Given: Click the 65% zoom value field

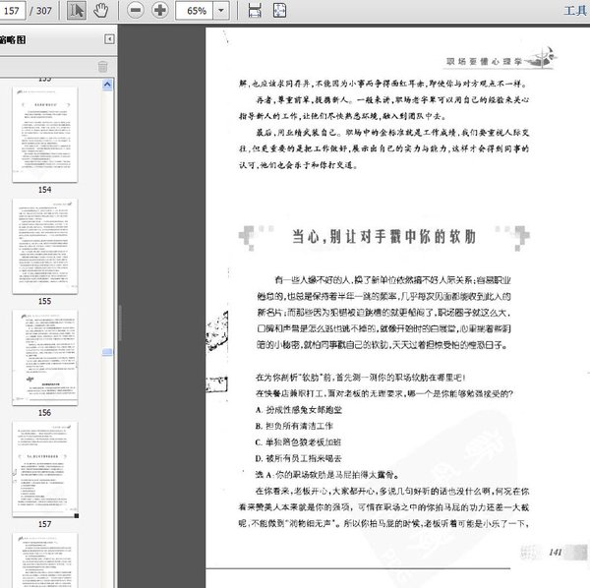Looking at the screenshot, I should [x=195, y=10].
